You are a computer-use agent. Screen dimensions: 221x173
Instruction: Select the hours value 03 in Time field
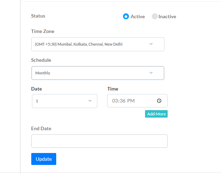[x=115, y=101]
